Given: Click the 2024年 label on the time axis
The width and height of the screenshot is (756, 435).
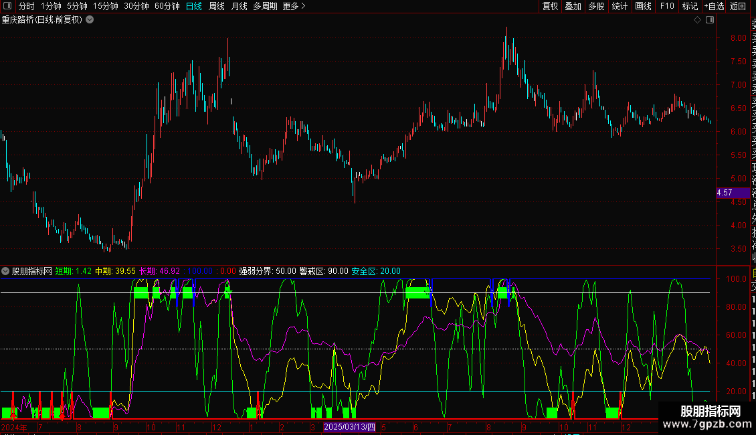Looking at the screenshot, I should point(14,427).
